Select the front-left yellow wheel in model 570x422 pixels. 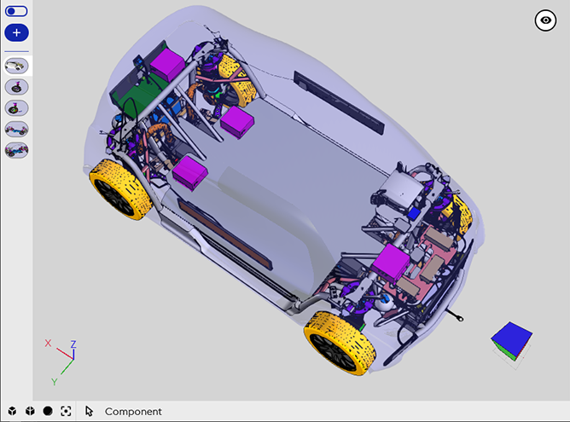point(120,189)
